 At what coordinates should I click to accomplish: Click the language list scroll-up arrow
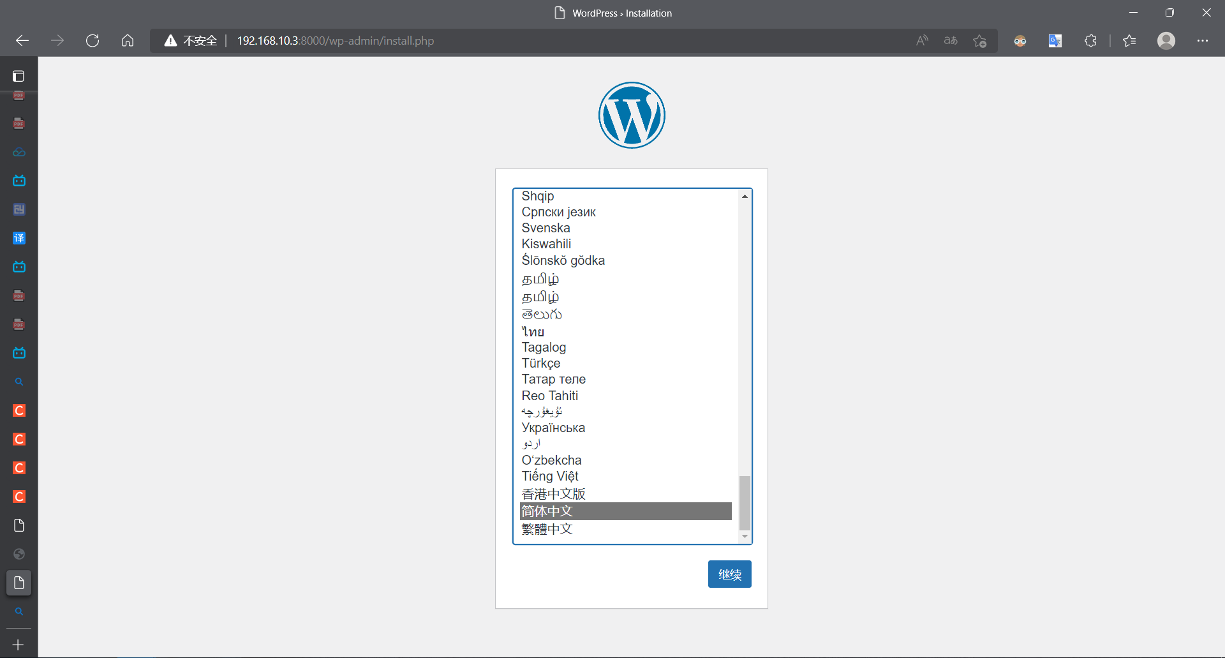745,197
